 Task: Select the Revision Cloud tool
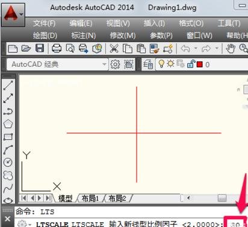(8, 175)
